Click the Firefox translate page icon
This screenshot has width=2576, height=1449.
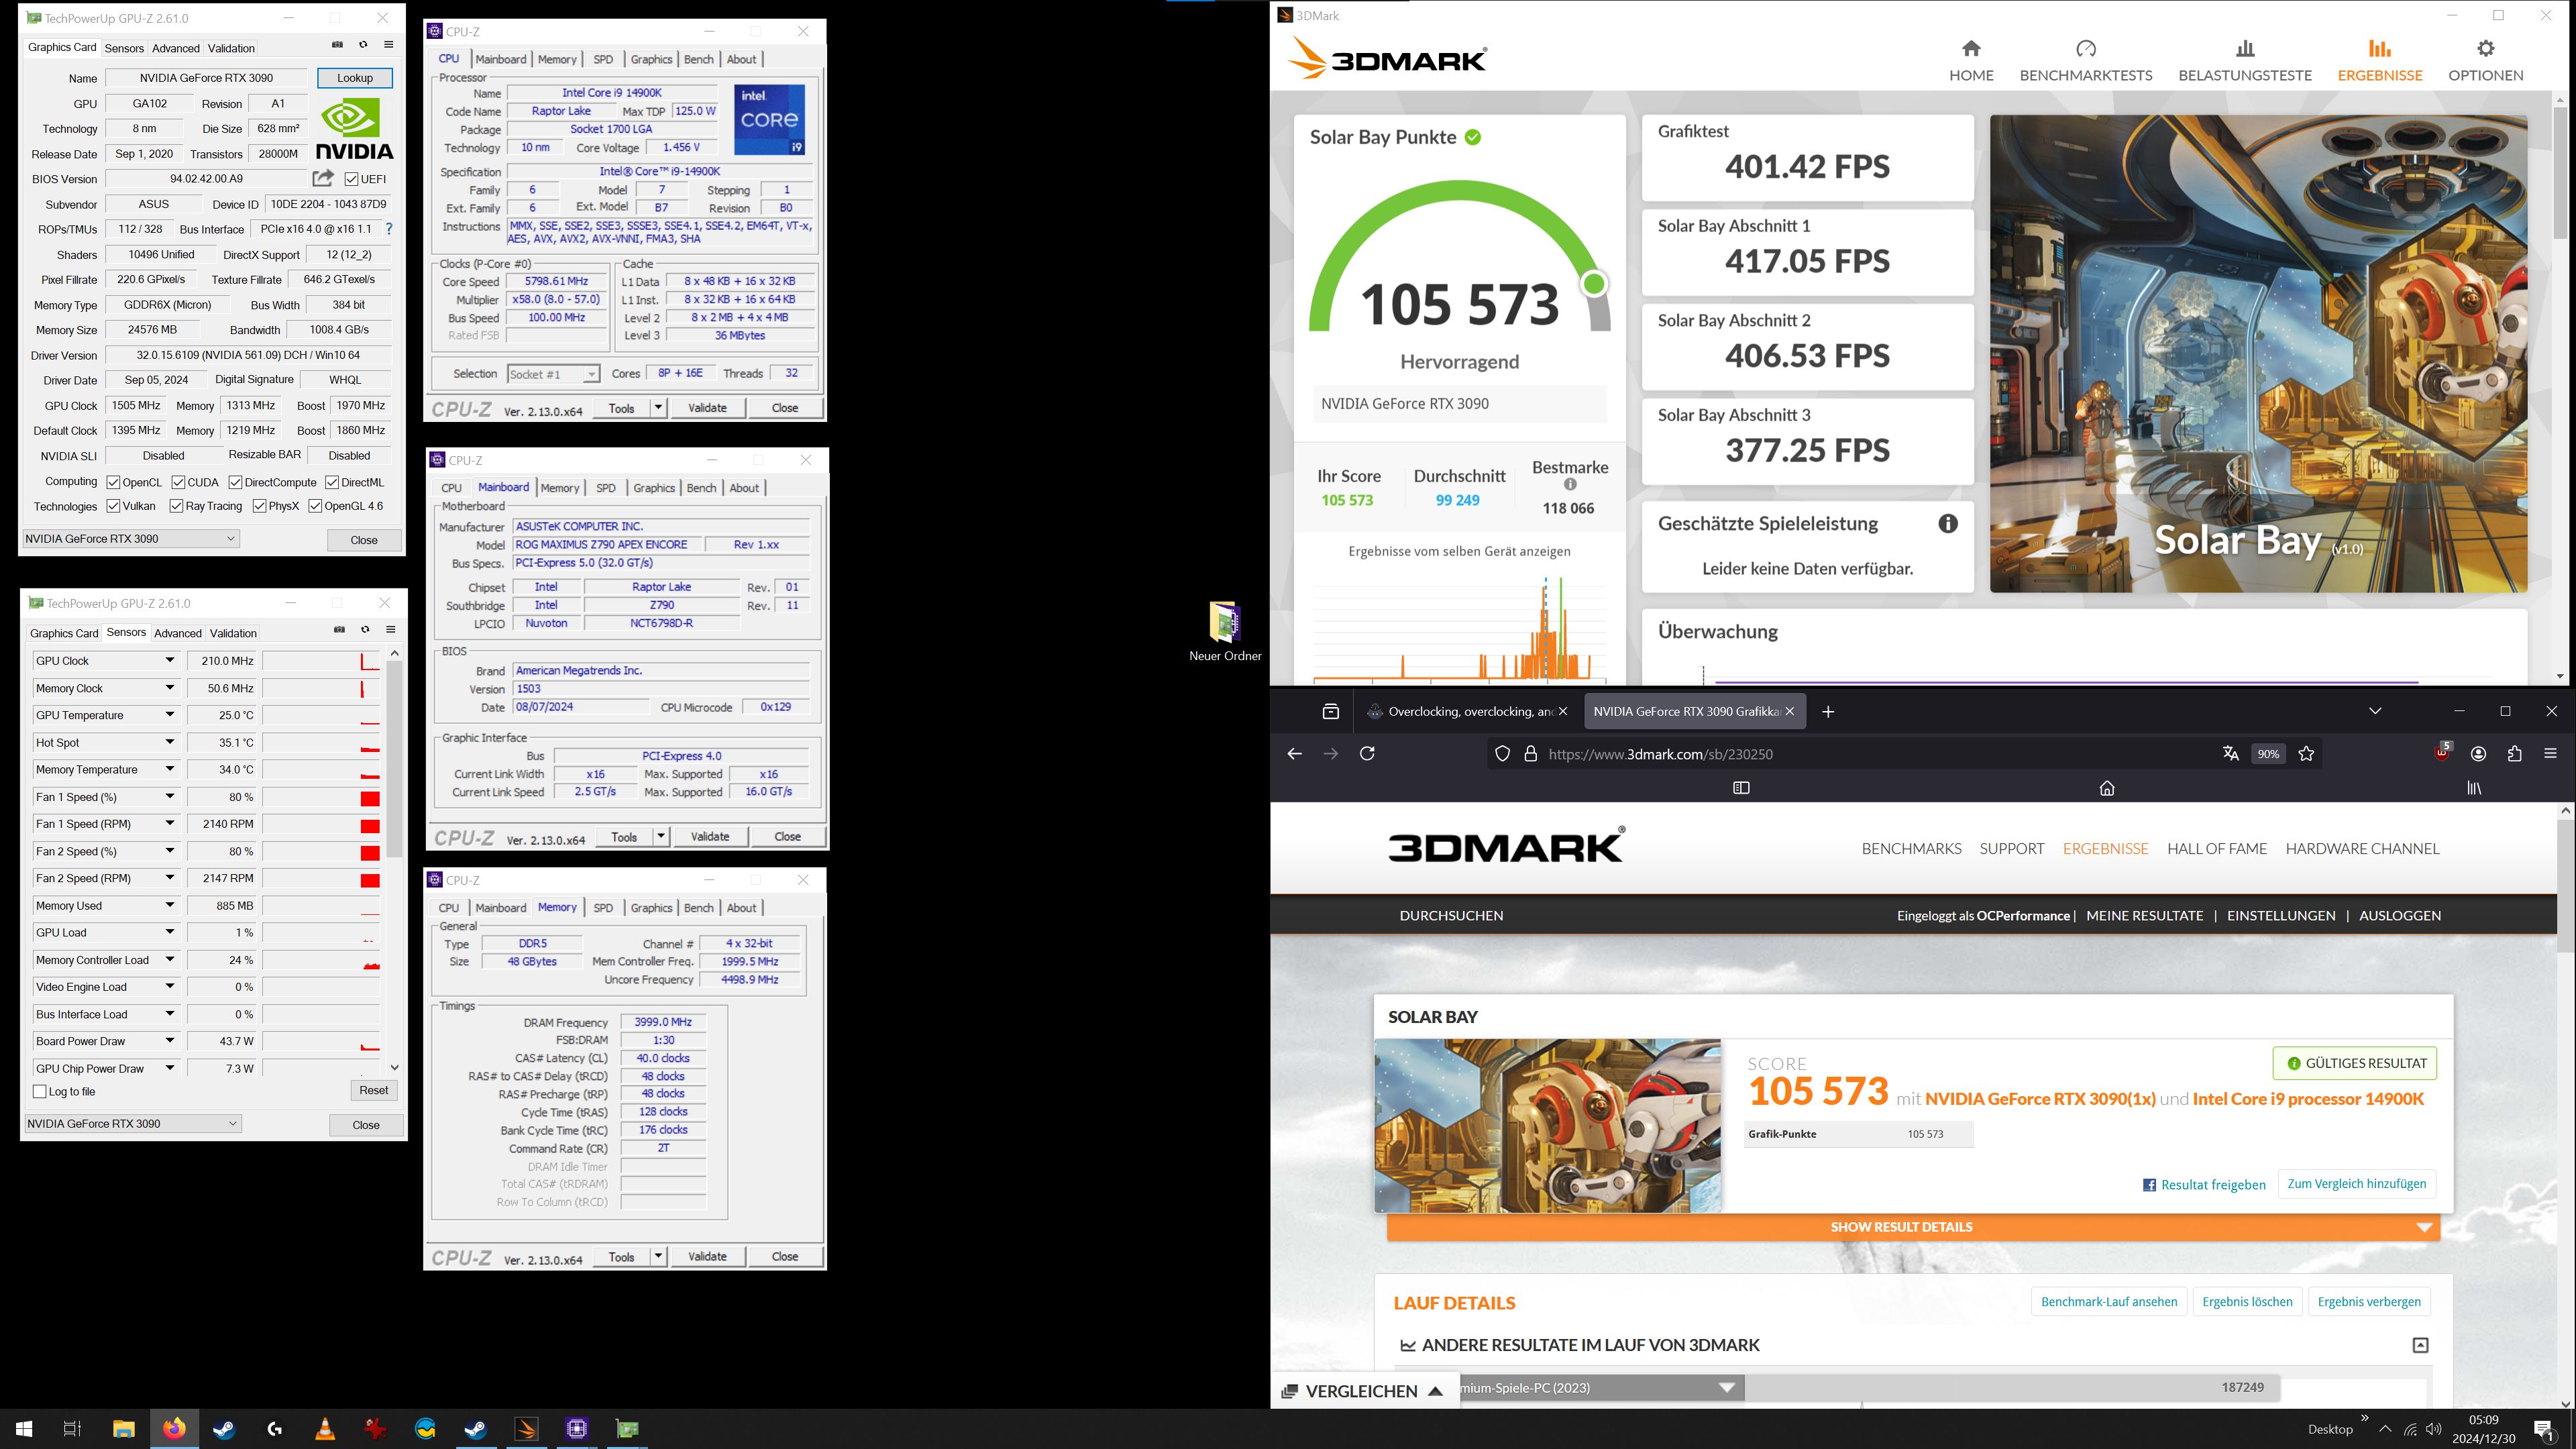pyautogui.click(x=2230, y=754)
